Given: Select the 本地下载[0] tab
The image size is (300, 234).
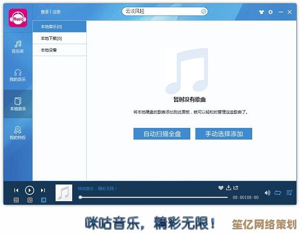Looking at the screenshot, I should (x=59, y=38).
